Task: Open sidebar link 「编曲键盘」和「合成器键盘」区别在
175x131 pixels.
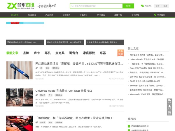Action: click(x=147, y=64)
